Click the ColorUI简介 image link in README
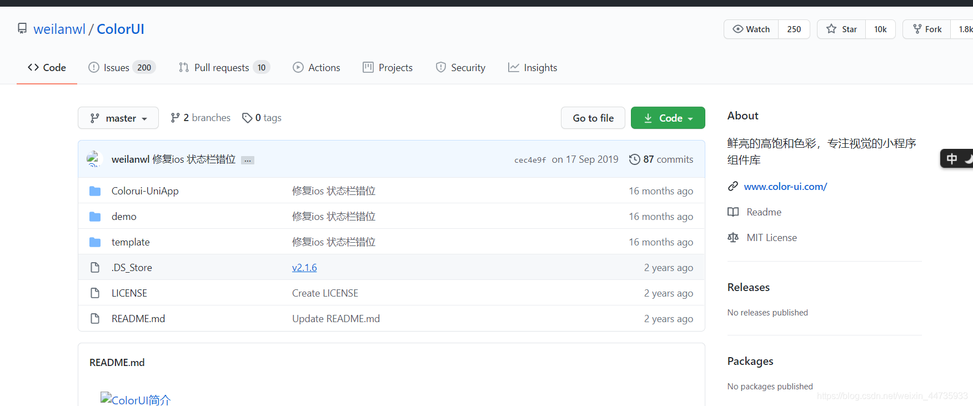This screenshot has height=406, width=973. coord(136,399)
